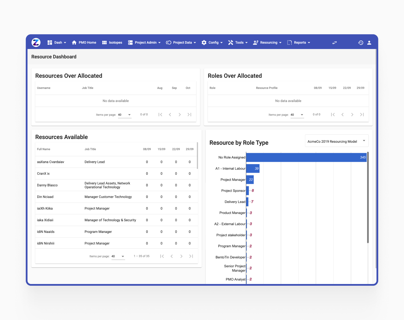Go to previous page in Roles Over Allocated
The width and height of the screenshot is (404, 320).
tap(342, 114)
